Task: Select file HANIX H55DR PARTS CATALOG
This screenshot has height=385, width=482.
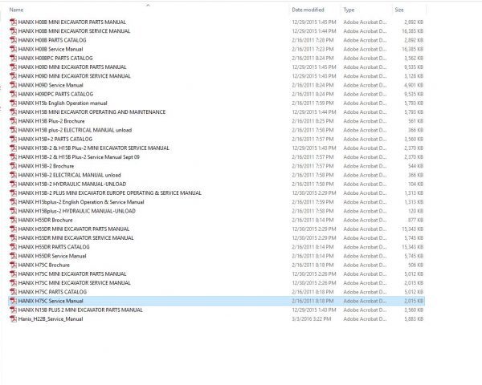Action: coord(216,247)
